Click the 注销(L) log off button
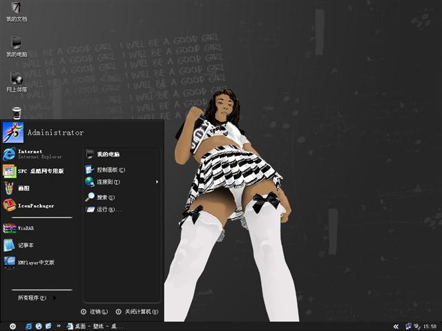This screenshot has height=331, width=442. tap(95, 312)
